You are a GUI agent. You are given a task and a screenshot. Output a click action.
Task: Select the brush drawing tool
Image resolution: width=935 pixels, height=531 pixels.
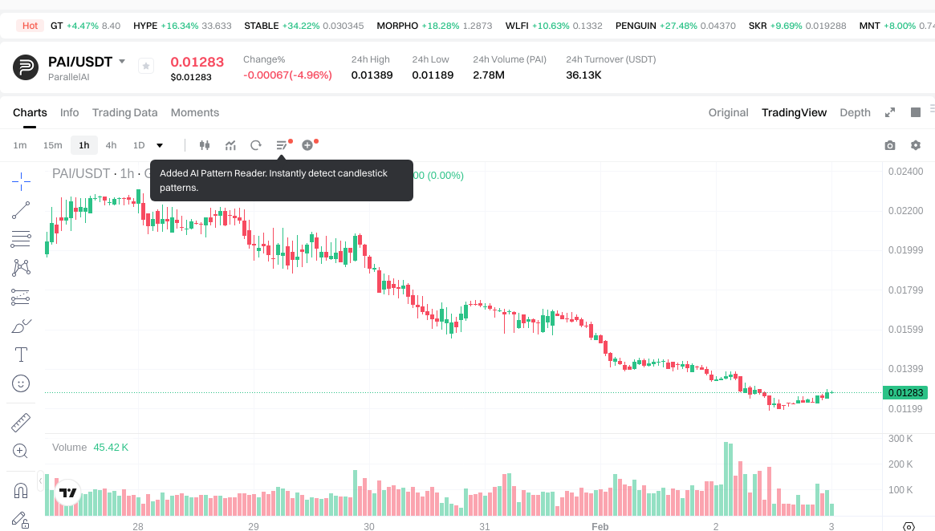pyautogui.click(x=21, y=326)
